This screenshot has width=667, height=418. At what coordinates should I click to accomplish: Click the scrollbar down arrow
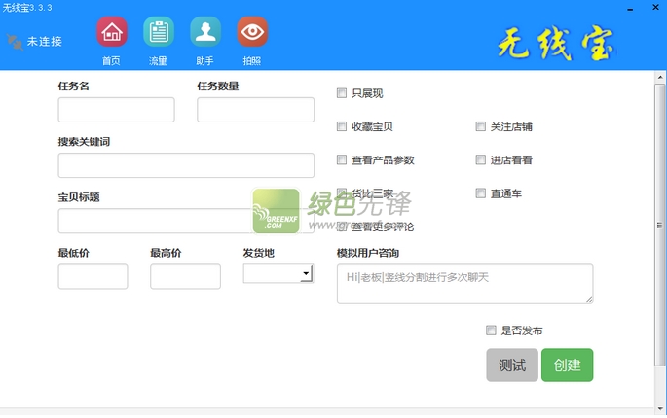click(660, 409)
